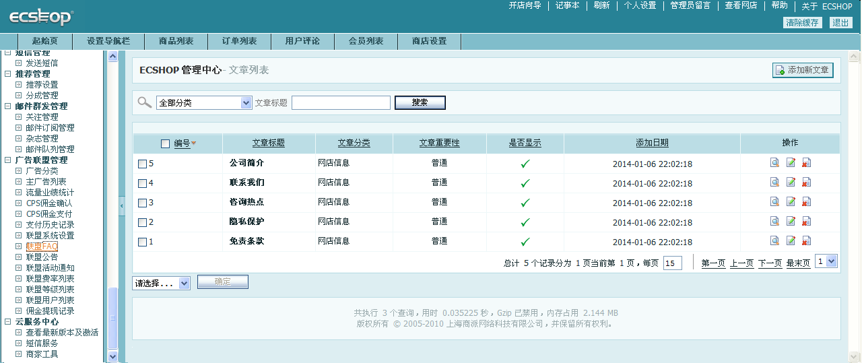Switch to the 订单列表 navigation tab
Screen dimensions: 862x363
[239, 41]
